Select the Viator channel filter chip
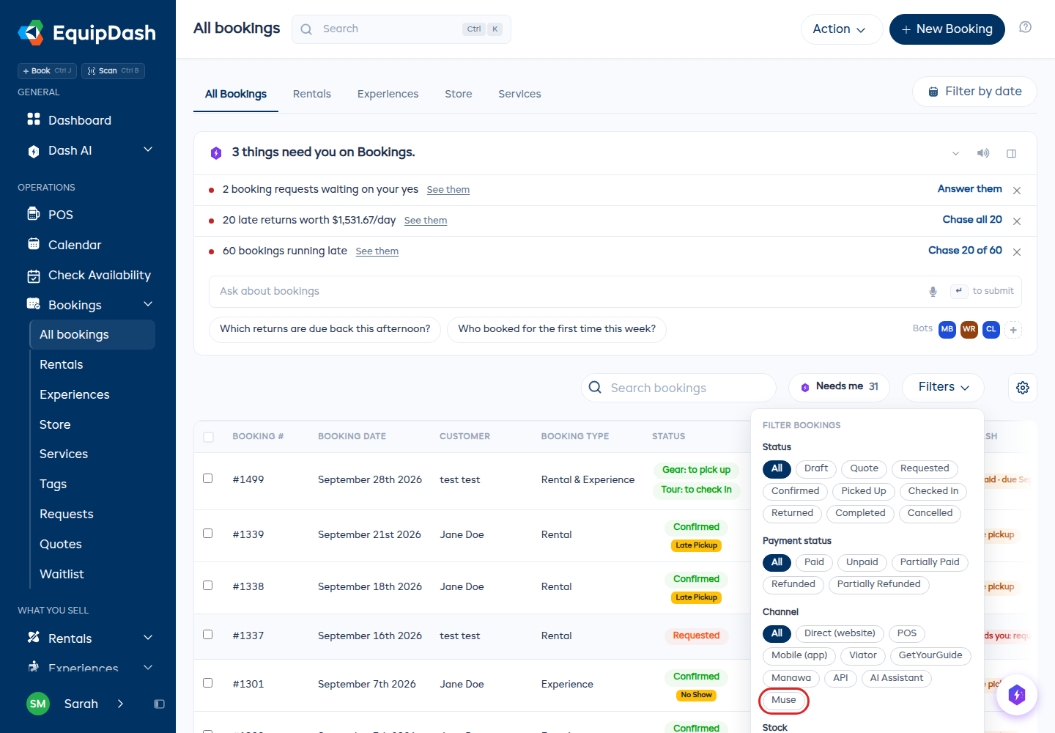This screenshot has height=733, width=1055. click(863, 655)
